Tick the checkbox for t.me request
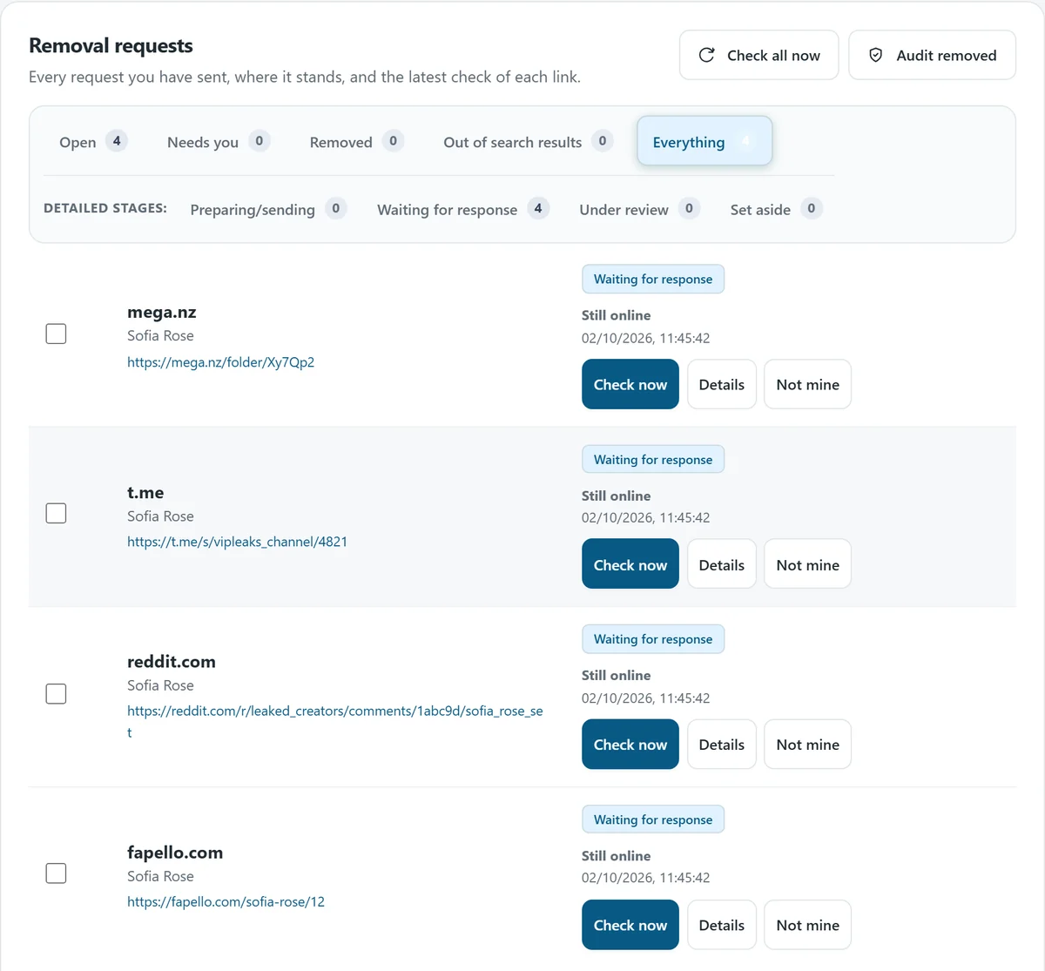The image size is (1045, 971). [x=56, y=513]
